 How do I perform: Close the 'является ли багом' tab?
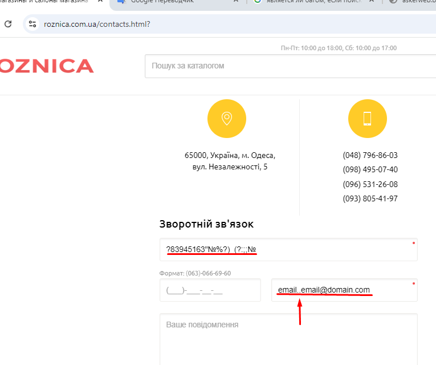(373, 2)
